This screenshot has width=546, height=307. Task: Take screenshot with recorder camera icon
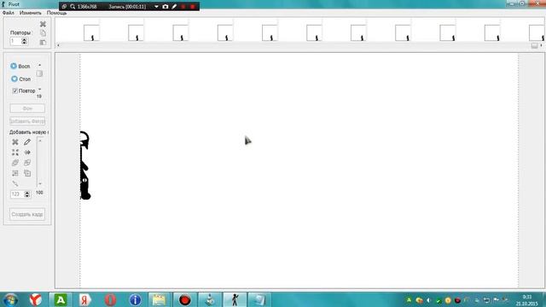pyautogui.click(x=166, y=7)
